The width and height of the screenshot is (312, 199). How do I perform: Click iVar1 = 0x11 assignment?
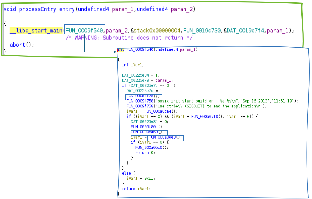(141, 178)
